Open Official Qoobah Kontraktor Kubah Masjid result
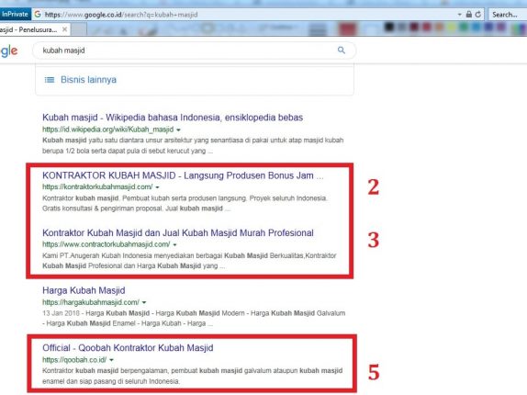 [128, 348]
